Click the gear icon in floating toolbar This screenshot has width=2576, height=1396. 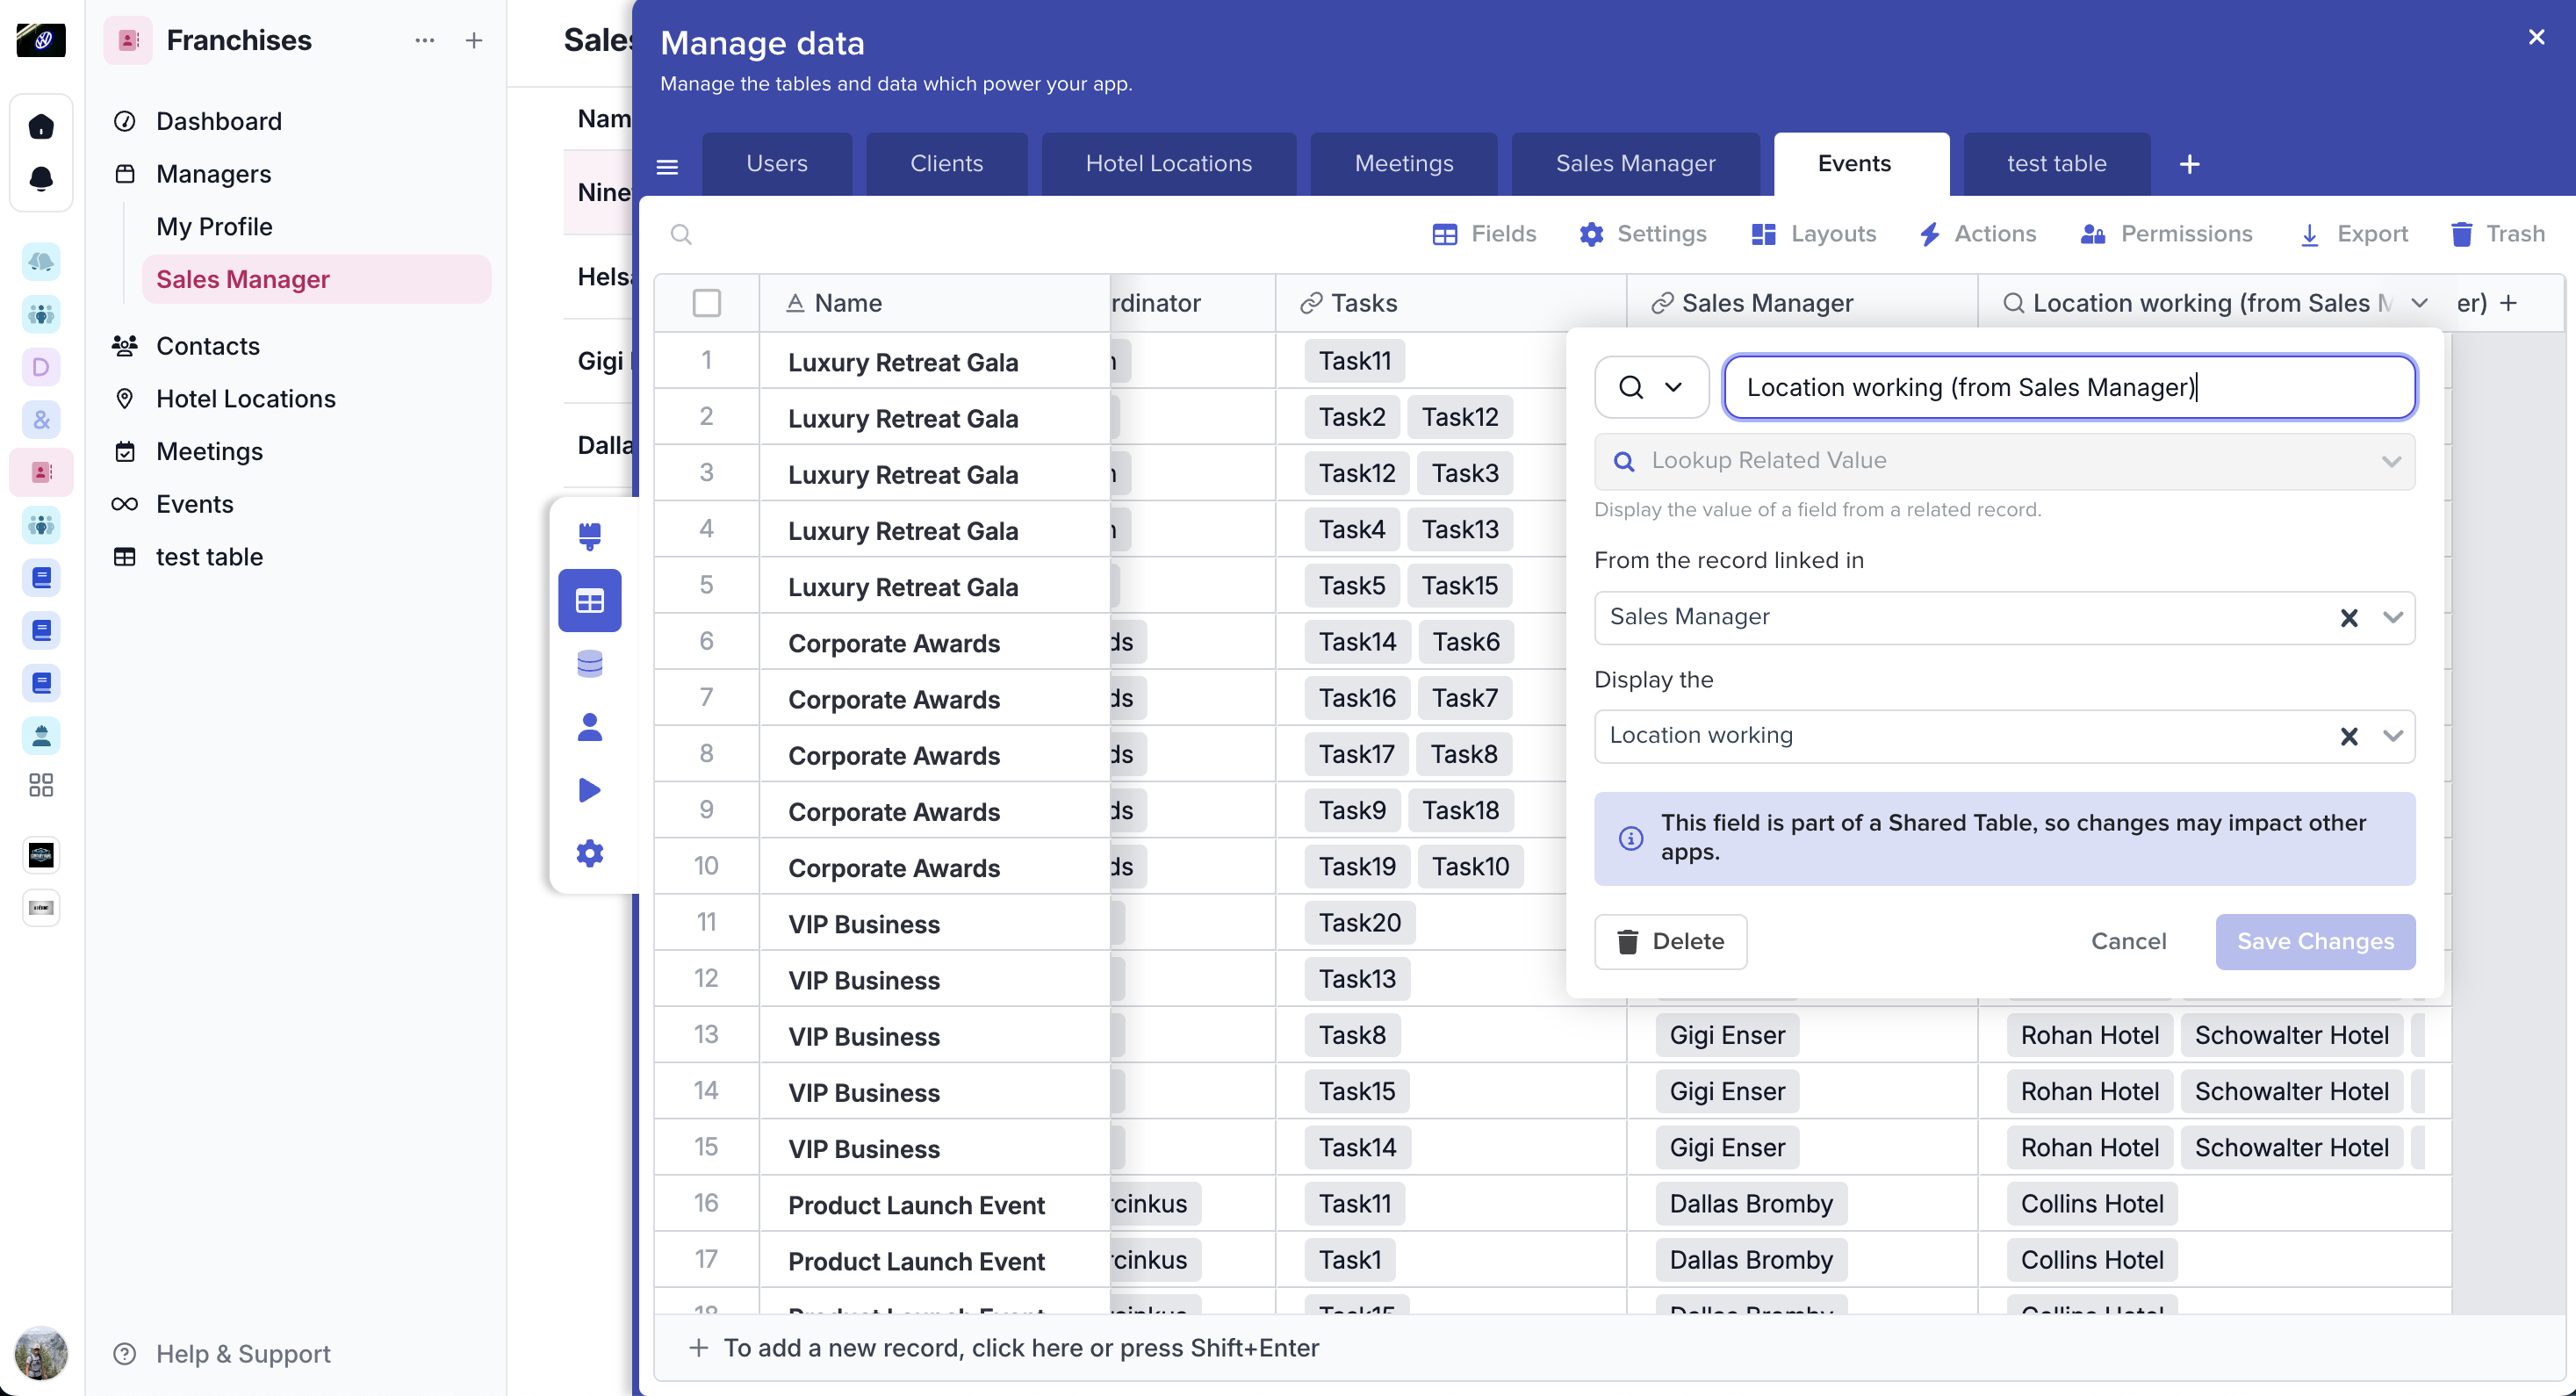coord(590,853)
